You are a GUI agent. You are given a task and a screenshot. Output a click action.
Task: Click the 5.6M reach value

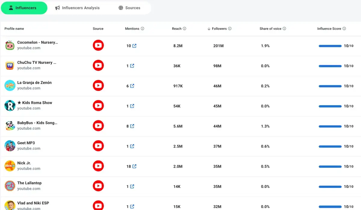(x=178, y=126)
